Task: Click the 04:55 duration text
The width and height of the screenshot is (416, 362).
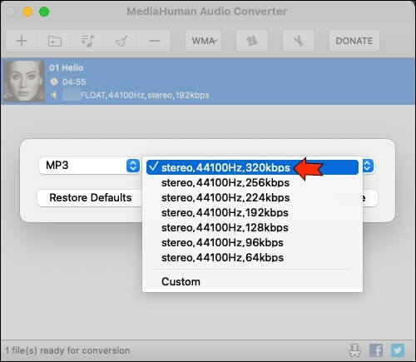Action: (74, 82)
